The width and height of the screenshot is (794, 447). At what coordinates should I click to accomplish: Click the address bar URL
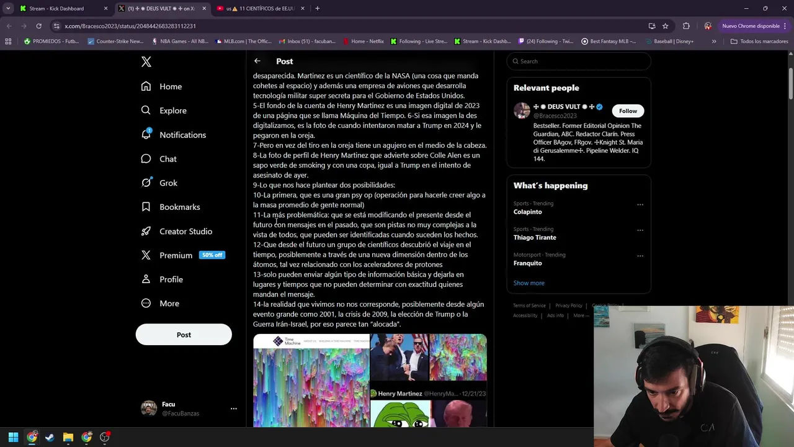point(130,26)
